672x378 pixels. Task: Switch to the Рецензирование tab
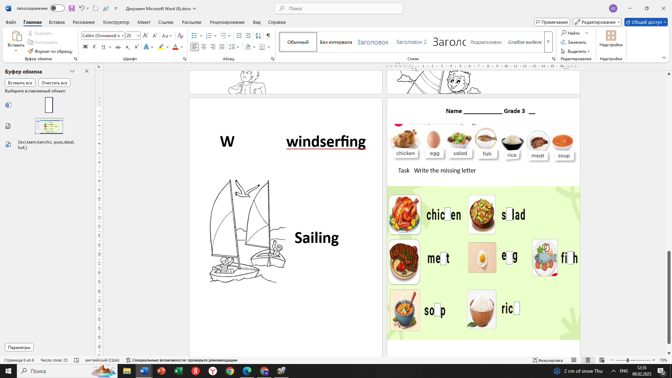coord(227,22)
